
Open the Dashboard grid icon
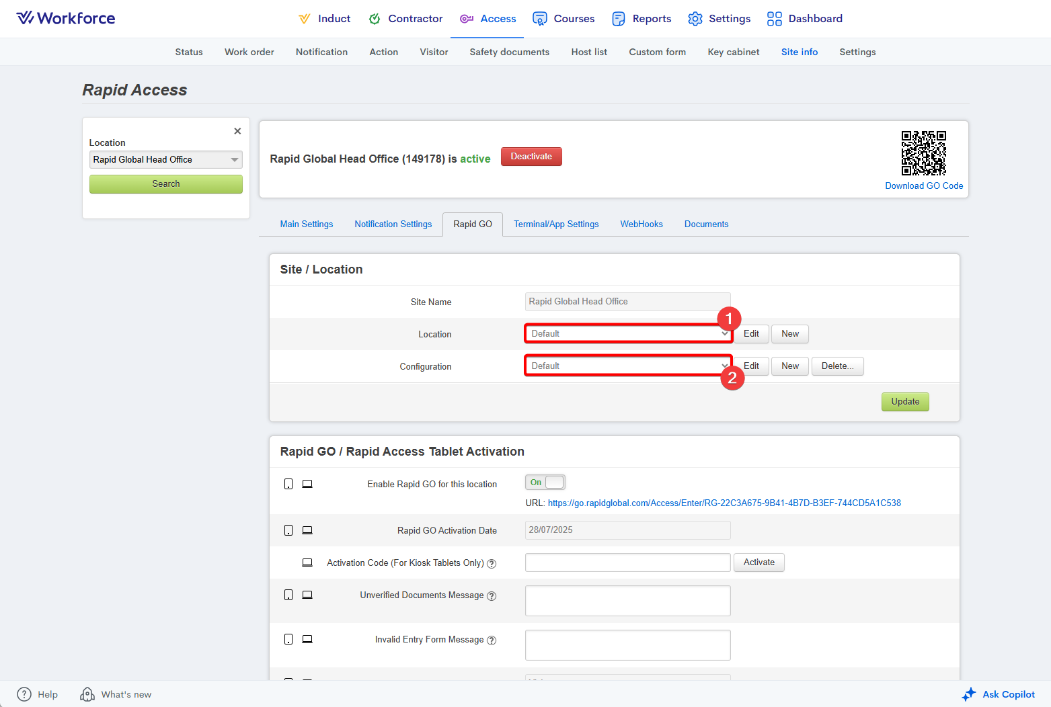click(775, 19)
